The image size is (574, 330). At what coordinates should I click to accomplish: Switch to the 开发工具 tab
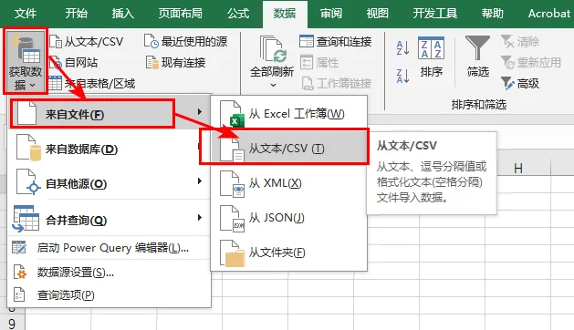pyautogui.click(x=435, y=14)
